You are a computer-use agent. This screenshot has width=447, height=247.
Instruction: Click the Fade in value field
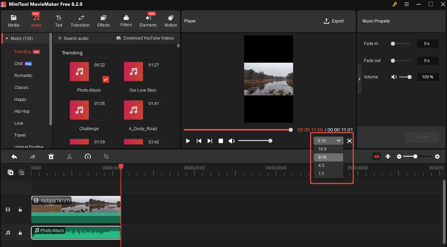coord(428,44)
